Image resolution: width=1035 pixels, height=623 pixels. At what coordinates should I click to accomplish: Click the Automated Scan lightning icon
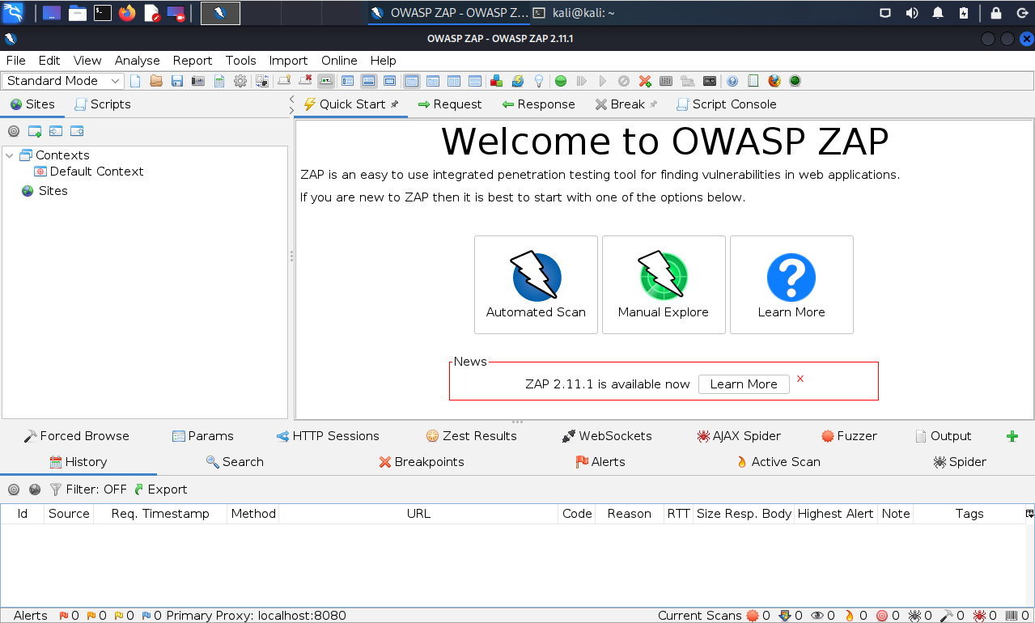tap(536, 278)
